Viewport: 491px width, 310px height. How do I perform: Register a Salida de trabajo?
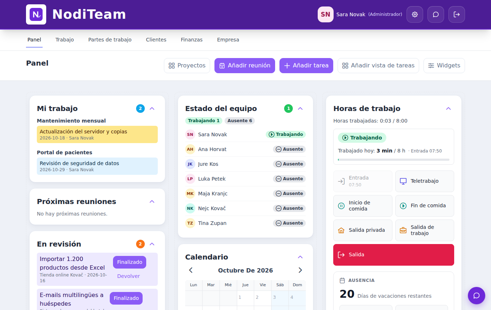tap(425, 230)
